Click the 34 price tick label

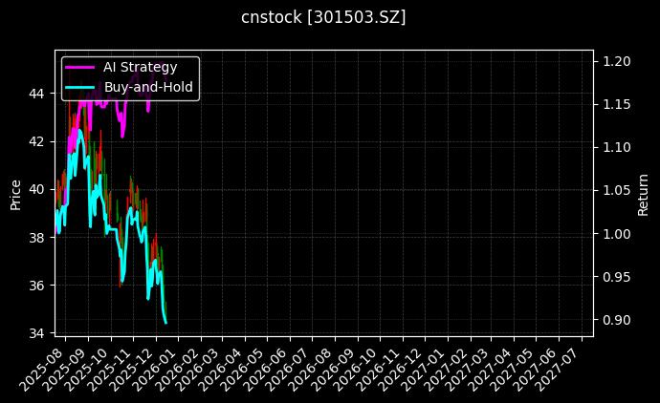click(x=36, y=333)
